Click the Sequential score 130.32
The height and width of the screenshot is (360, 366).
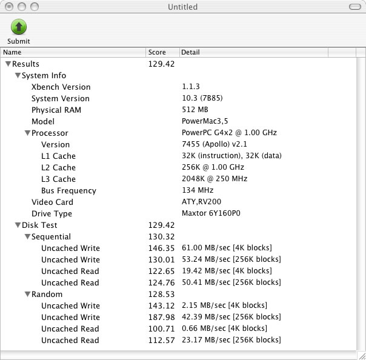[x=162, y=237]
